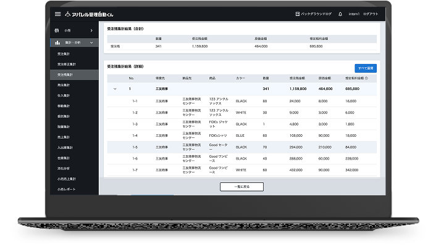
Task: Click the バックグラウンドログ icon
Action: pyautogui.click(x=298, y=14)
